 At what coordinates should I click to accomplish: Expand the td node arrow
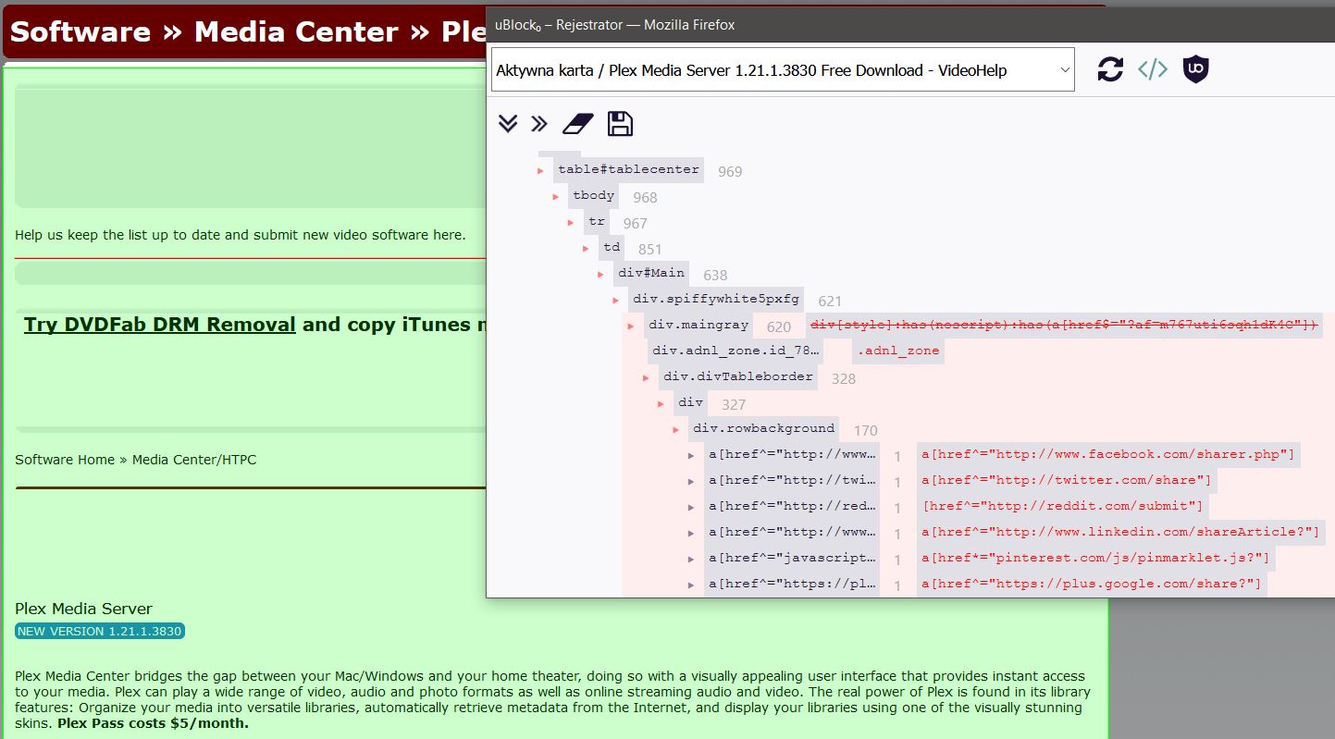click(586, 249)
